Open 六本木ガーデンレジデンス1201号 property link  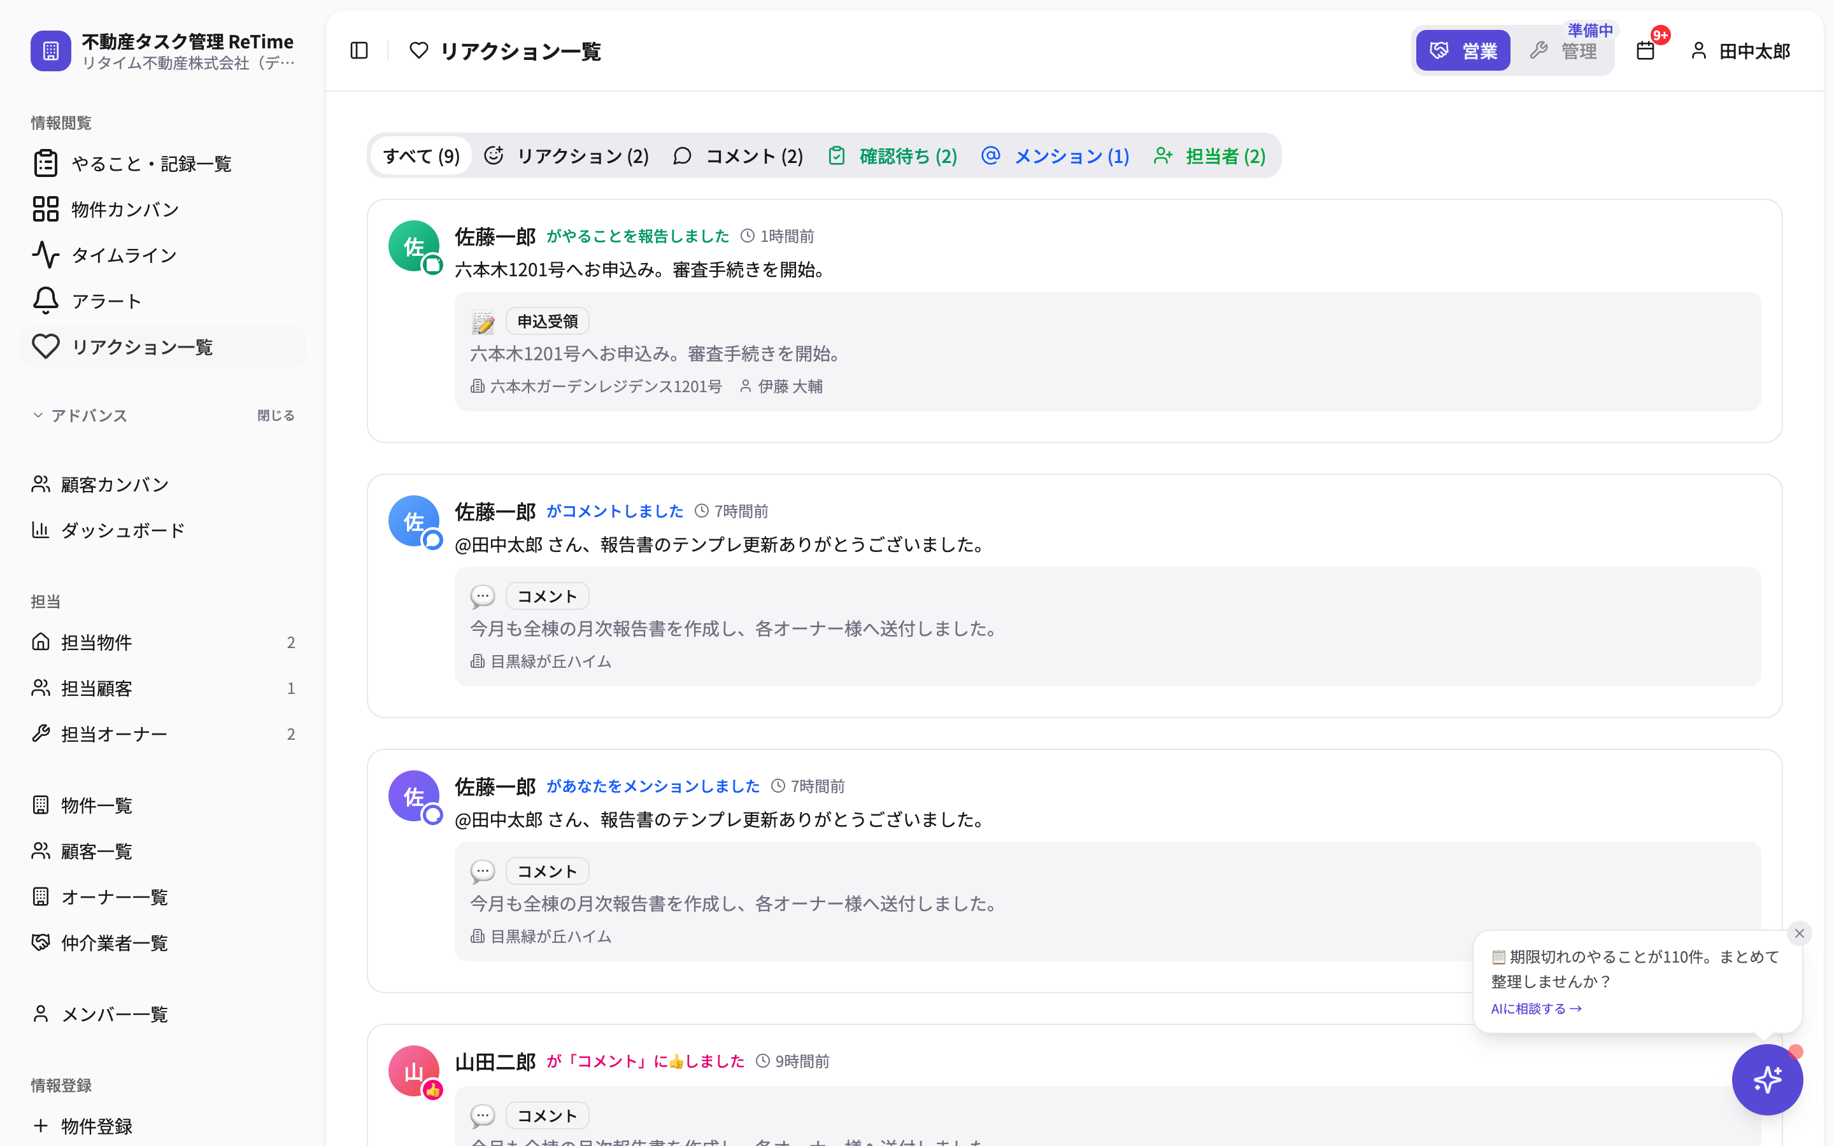click(597, 386)
